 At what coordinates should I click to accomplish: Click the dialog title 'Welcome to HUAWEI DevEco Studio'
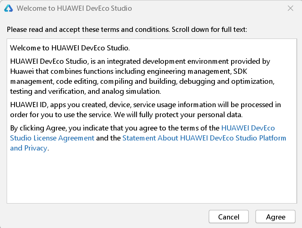pos(74,8)
